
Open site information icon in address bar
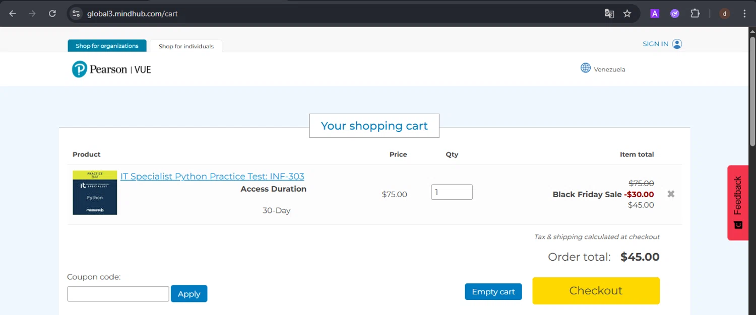pos(76,14)
